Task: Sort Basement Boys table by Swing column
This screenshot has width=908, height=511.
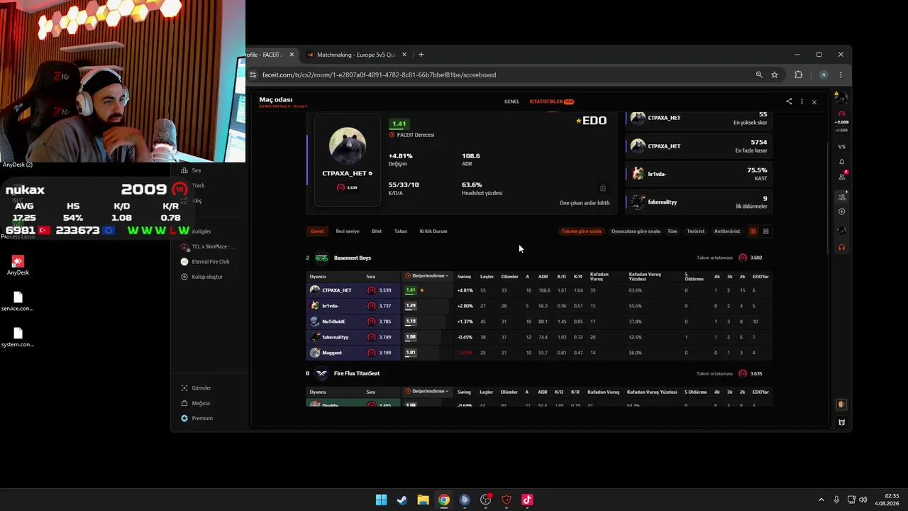Action: coord(464,276)
